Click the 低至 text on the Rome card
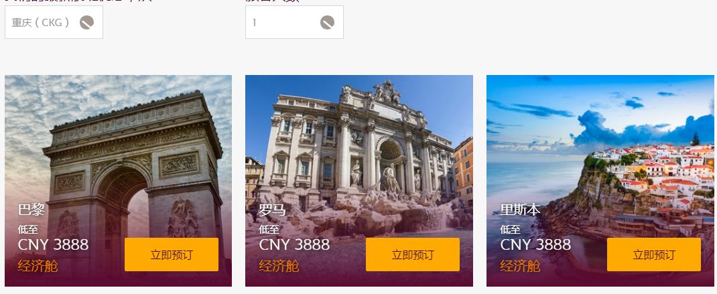This screenshot has width=717, height=294. [x=269, y=229]
